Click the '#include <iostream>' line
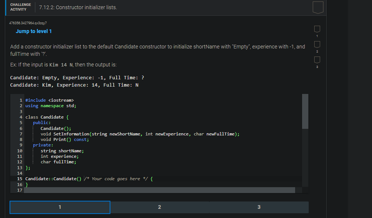Screen dimensions: 372x218 pyautogui.click(x=50, y=100)
